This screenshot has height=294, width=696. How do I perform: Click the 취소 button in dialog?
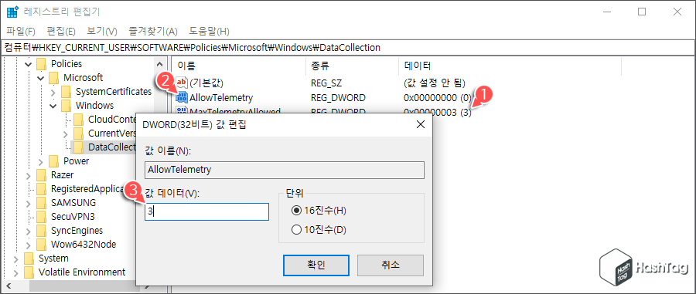[x=391, y=265]
